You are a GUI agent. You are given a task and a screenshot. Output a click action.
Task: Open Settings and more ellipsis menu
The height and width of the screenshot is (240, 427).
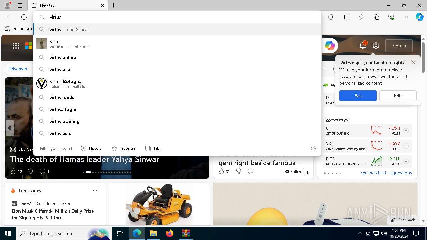[406, 17]
